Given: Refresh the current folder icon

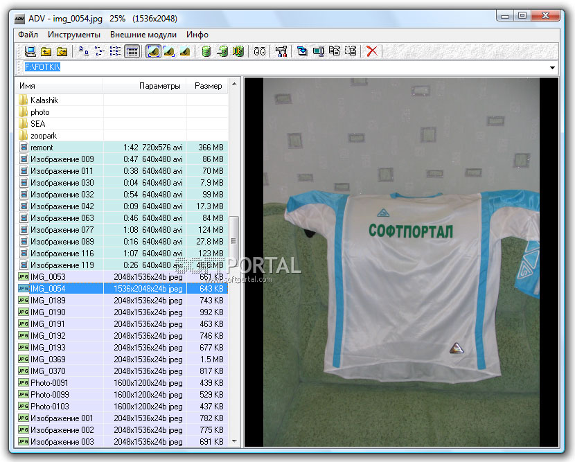Looking at the screenshot, I should coord(62,51).
